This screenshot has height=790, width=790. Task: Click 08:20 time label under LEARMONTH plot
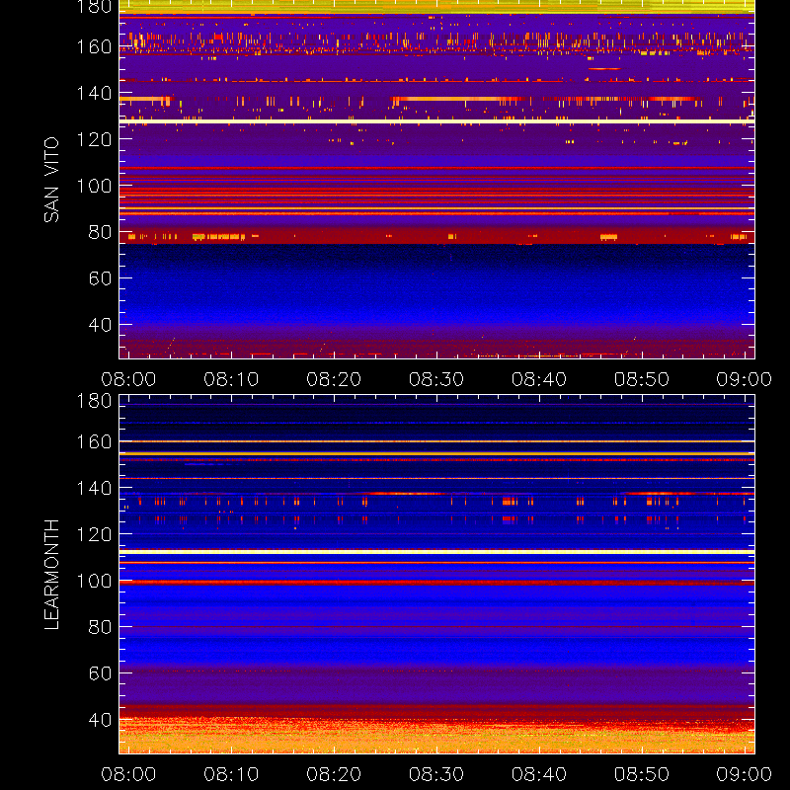(x=334, y=774)
